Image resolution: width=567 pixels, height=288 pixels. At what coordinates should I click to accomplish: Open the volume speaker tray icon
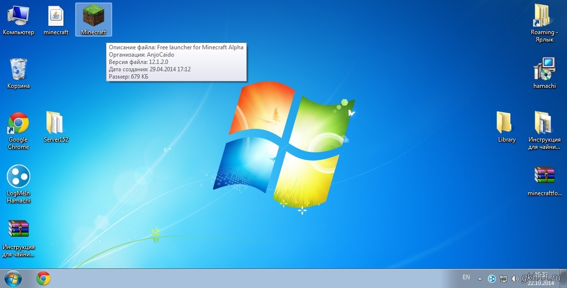[515, 279]
